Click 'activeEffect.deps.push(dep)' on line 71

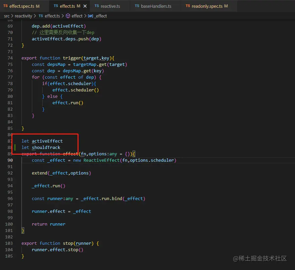tap(66, 39)
